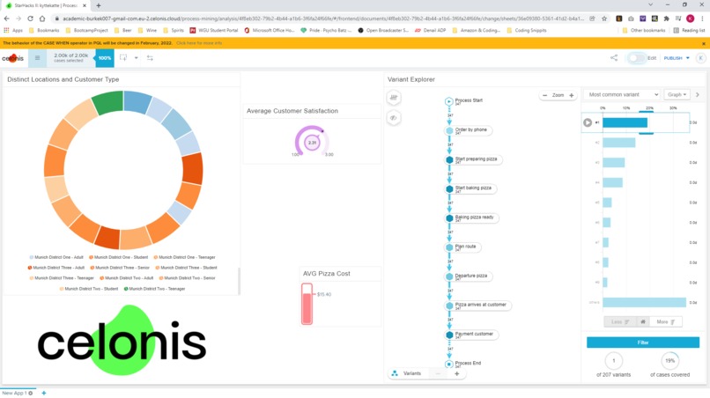Select the 'Departure pizza' activity node
Viewport: 710px width, 398px height.
click(469, 276)
